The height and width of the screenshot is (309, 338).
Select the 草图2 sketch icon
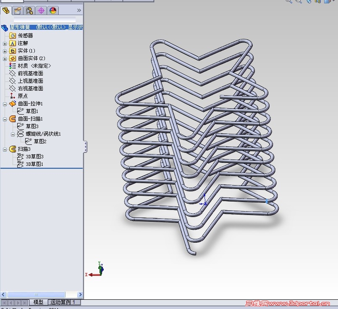29,141
